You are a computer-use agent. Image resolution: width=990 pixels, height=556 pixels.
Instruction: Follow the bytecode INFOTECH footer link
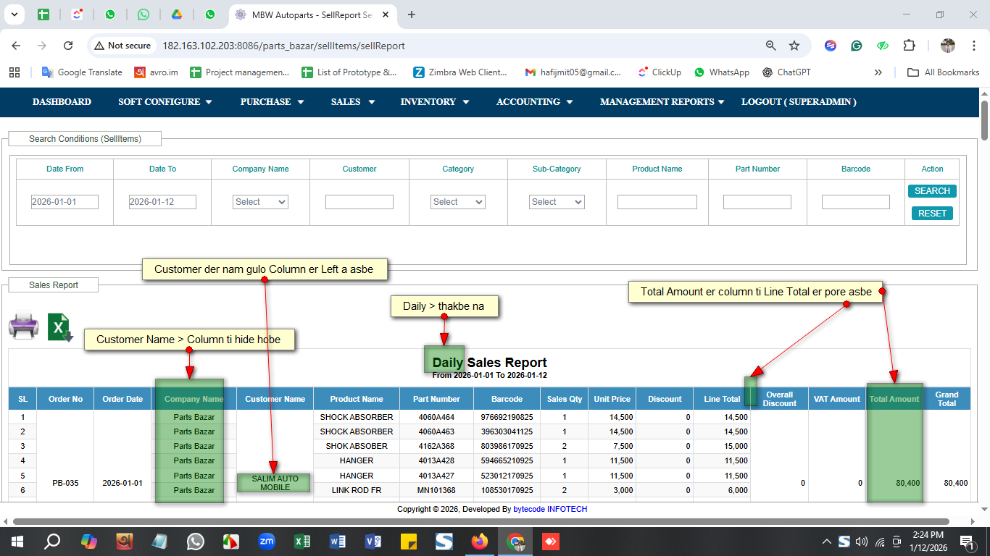tap(550, 509)
